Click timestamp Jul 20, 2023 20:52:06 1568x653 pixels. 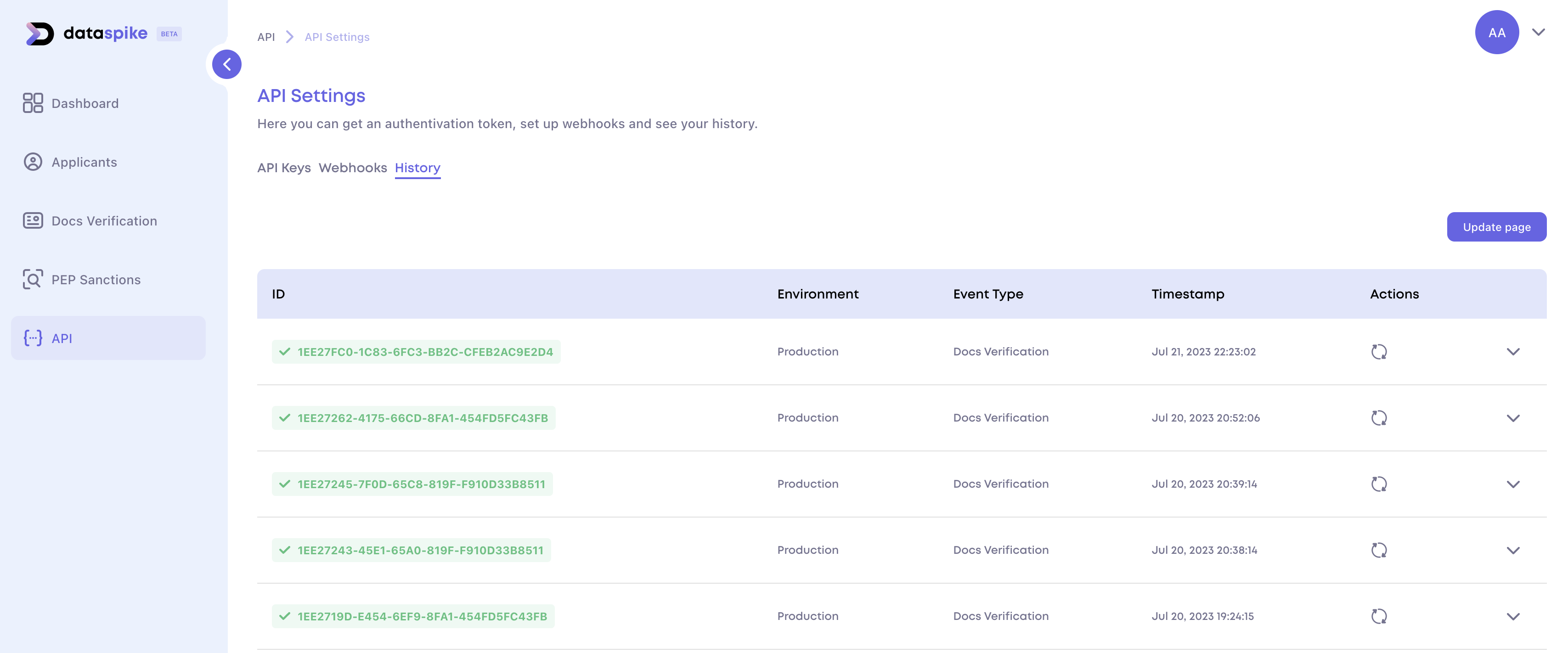pos(1205,418)
